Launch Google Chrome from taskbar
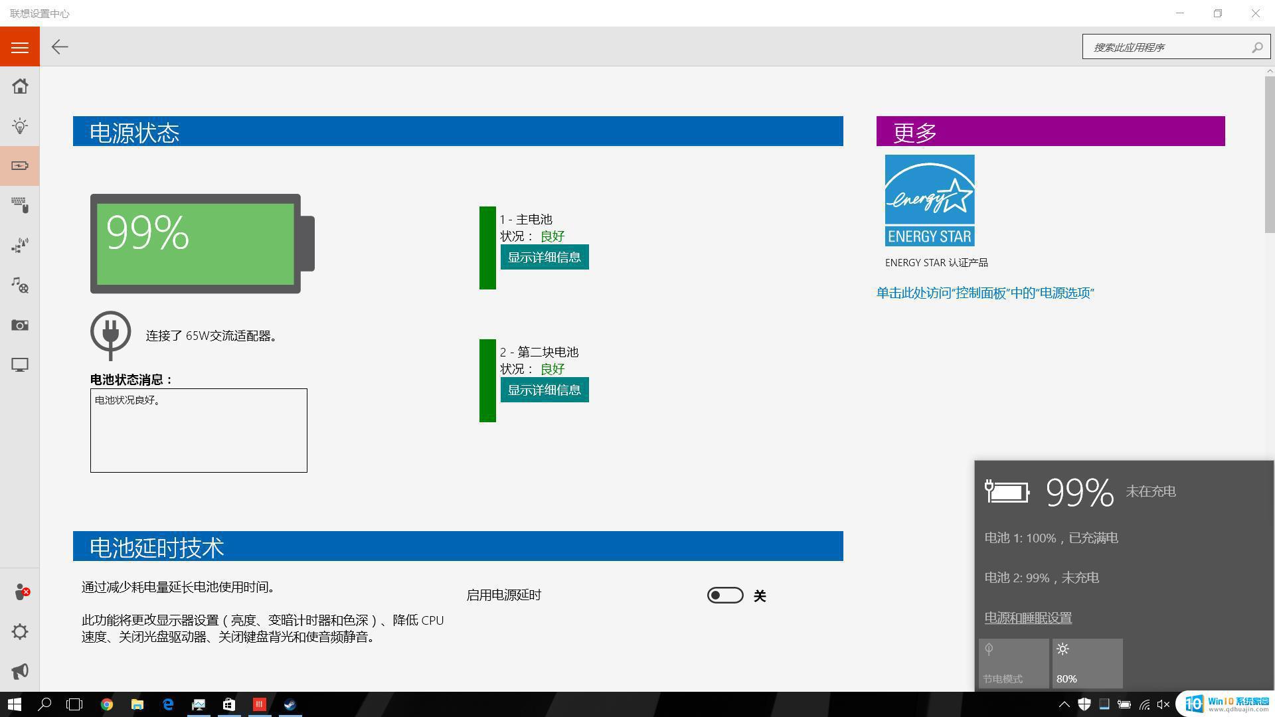The width and height of the screenshot is (1275, 717). tap(106, 704)
